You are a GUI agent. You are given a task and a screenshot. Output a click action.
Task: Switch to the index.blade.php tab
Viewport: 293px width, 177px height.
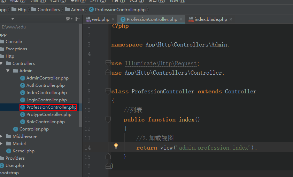(211, 19)
